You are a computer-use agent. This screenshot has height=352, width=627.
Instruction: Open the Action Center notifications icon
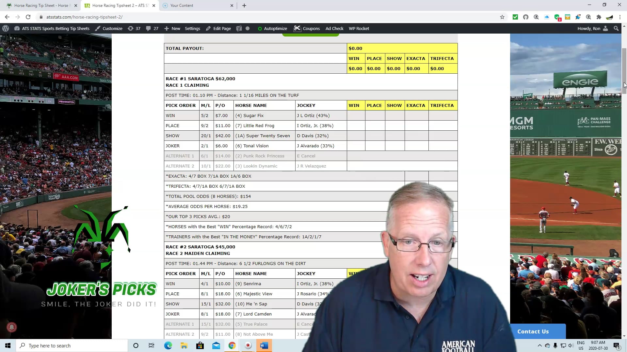pyautogui.click(x=617, y=345)
